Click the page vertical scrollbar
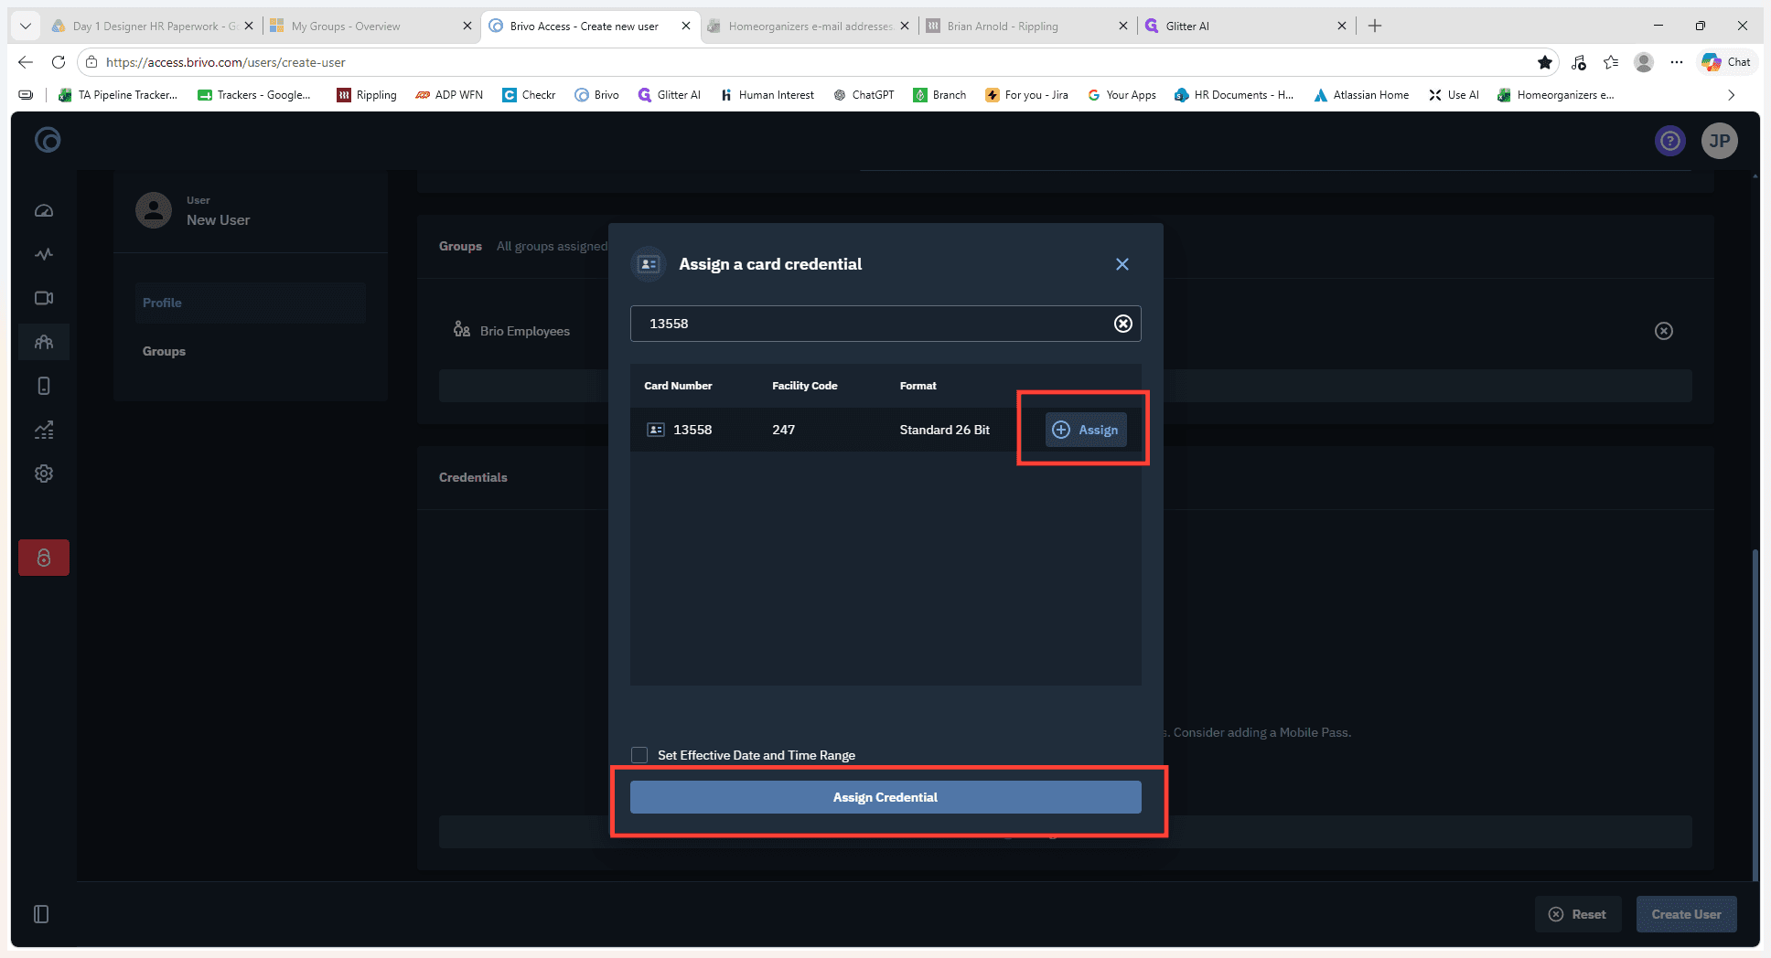 point(1755,713)
